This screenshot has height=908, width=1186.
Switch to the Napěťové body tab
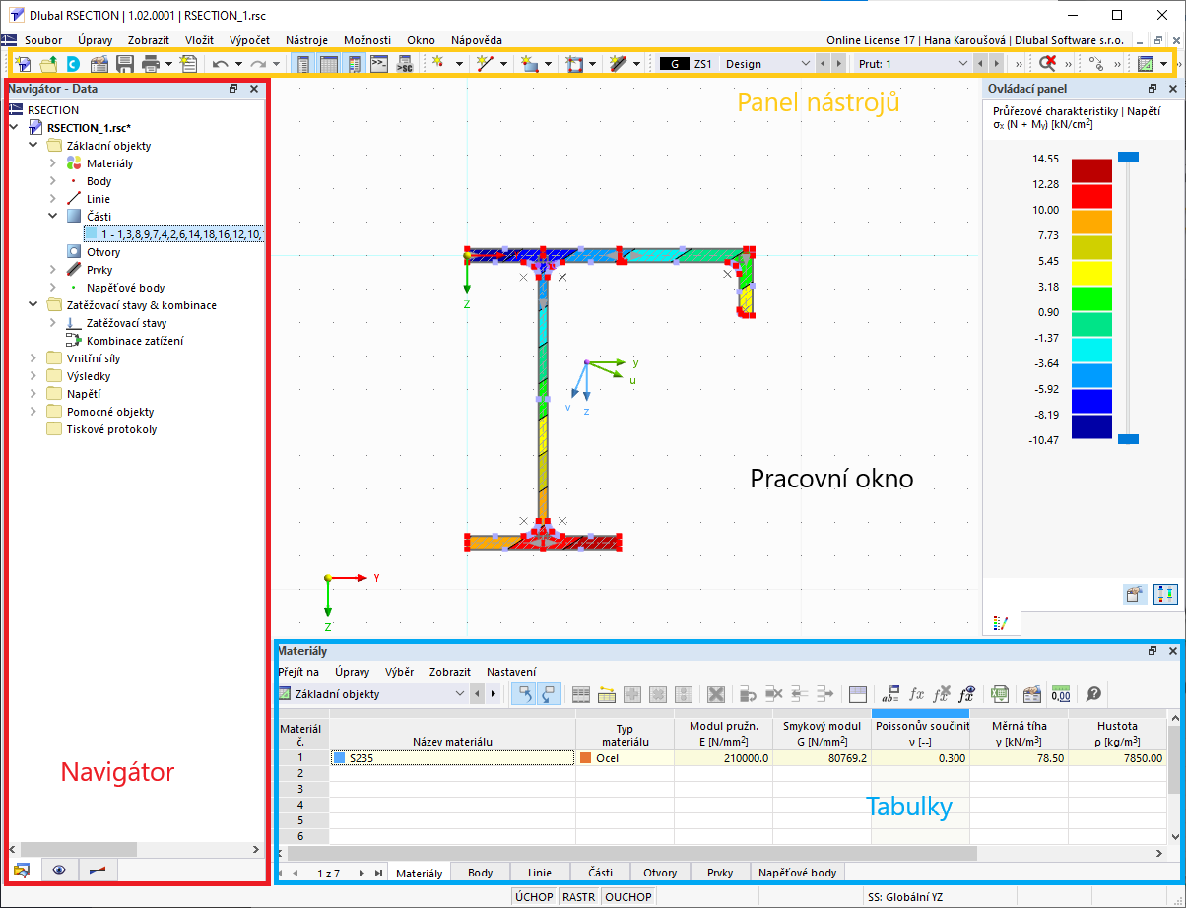click(797, 873)
